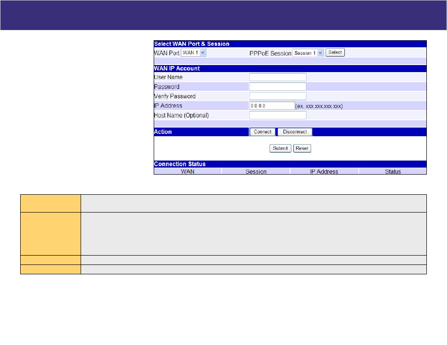447x345 pixels.
Task: Click the Connect button
Action: pos(262,132)
